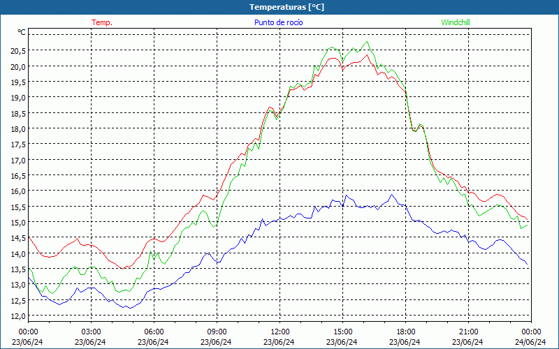Click the 16,0 y-axis value
Image resolution: width=559 pixels, height=349 pixels.
pyautogui.click(x=18, y=191)
